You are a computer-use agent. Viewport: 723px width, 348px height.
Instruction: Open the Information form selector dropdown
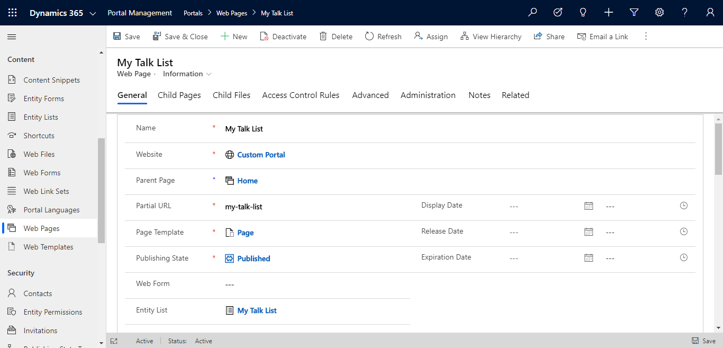point(187,74)
